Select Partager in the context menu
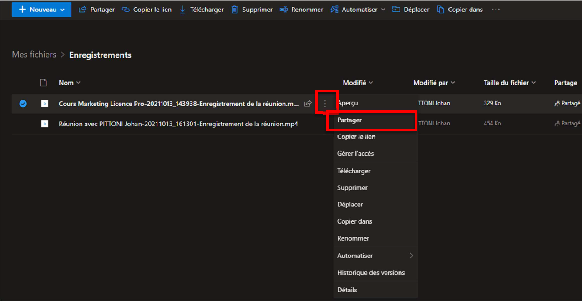This screenshot has width=582, height=301. [x=349, y=120]
